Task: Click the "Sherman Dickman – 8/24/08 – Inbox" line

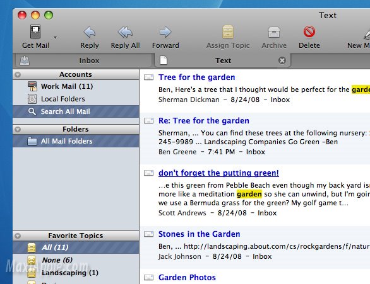Action: pyautogui.click(x=224, y=99)
